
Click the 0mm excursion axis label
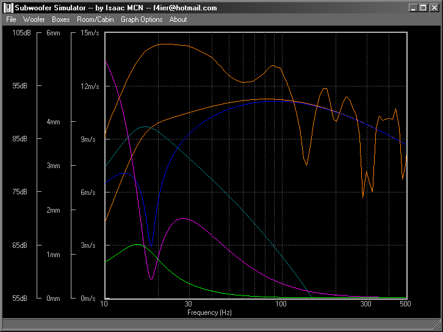pyautogui.click(x=54, y=298)
